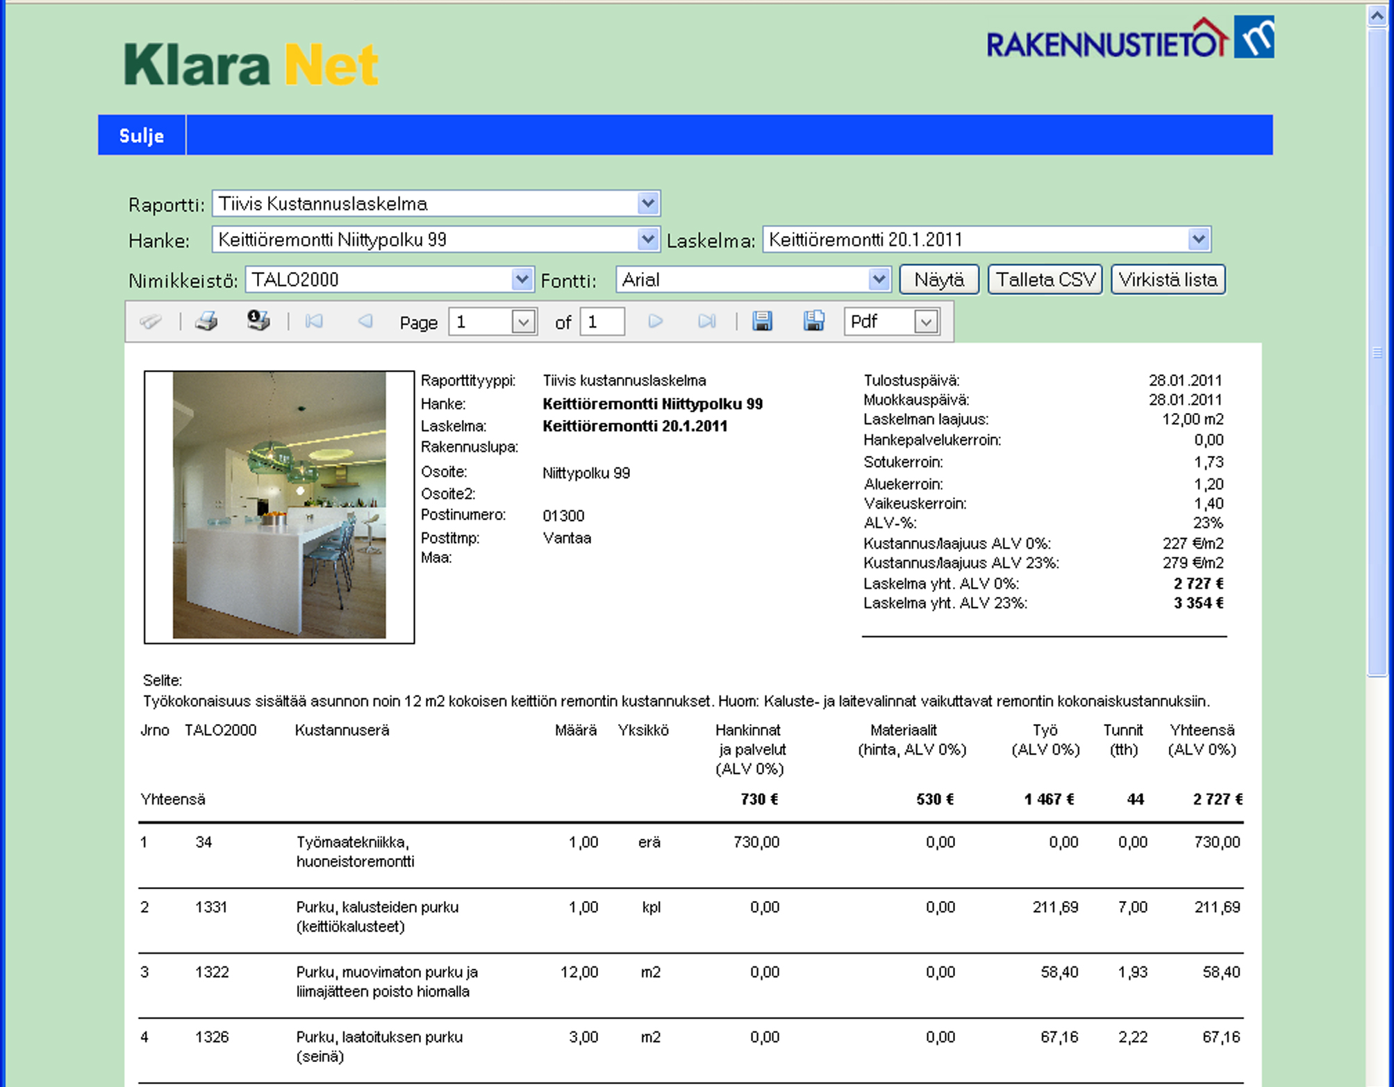Click the '279 €/m2' cost value
The width and height of the screenshot is (1394, 1087).
1193,563
